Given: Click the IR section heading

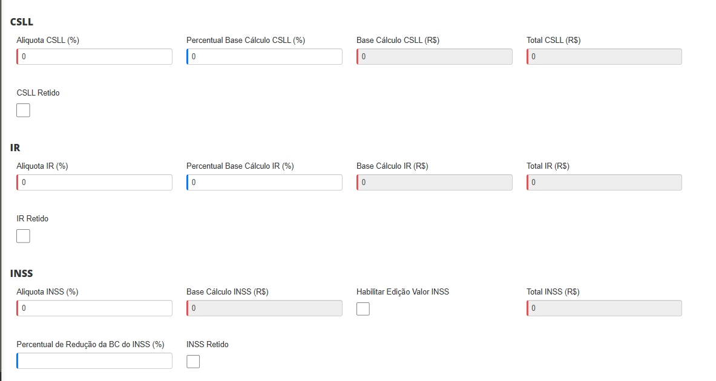Looking at the screenshot, I should click(x=16, y=148).
